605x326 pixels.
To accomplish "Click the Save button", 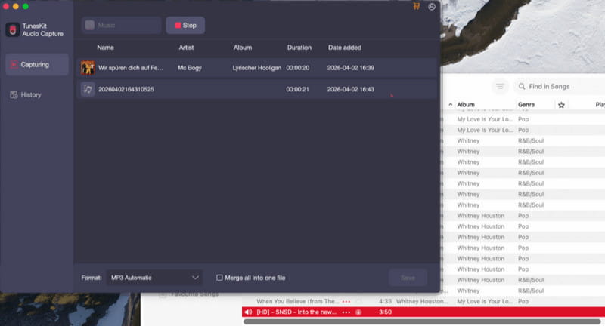I will coord(408,278).
